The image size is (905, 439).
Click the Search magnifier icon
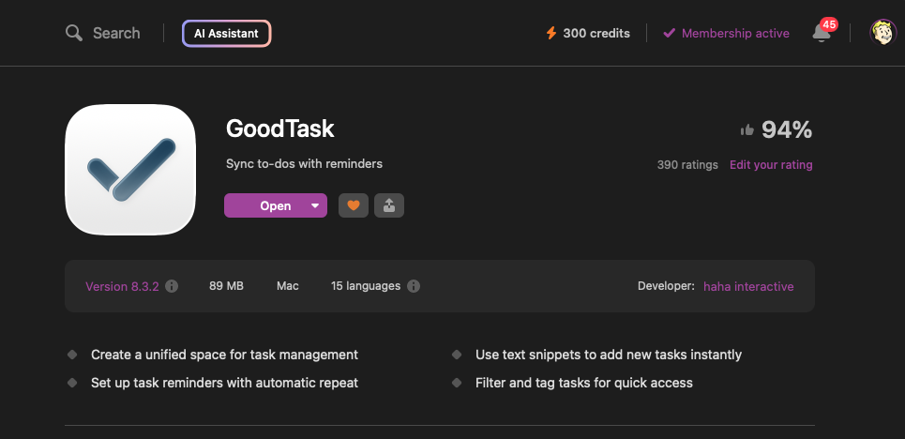pyautogui.click(x=74, y=33)
